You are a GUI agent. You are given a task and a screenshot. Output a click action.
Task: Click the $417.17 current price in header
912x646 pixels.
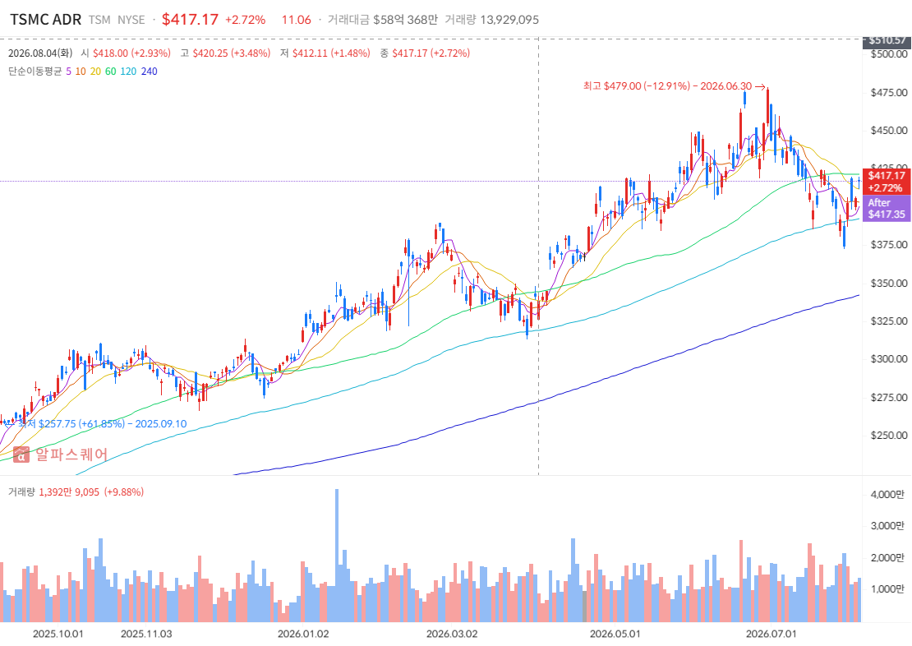[190, 19]
